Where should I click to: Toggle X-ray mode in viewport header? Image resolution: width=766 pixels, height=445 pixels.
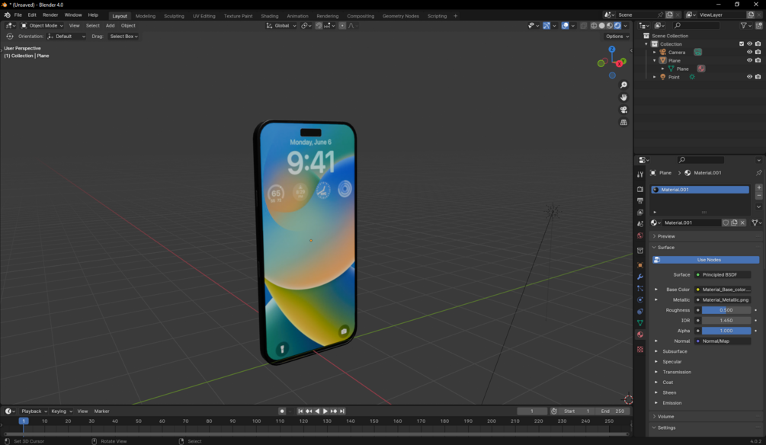[583, 25]
